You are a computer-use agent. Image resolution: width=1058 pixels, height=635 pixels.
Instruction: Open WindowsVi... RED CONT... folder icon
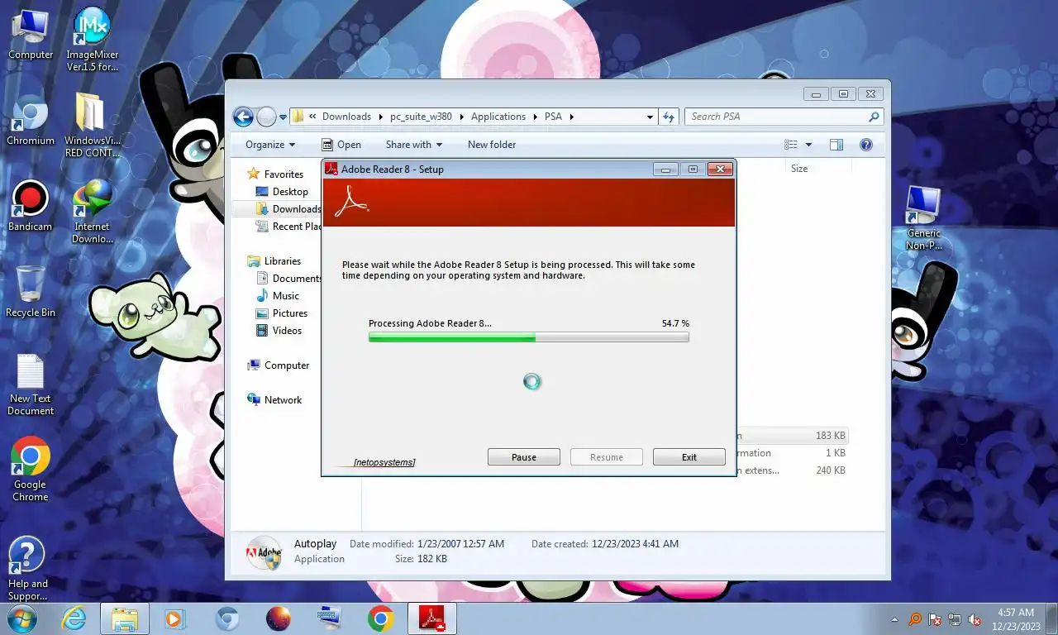93,126
